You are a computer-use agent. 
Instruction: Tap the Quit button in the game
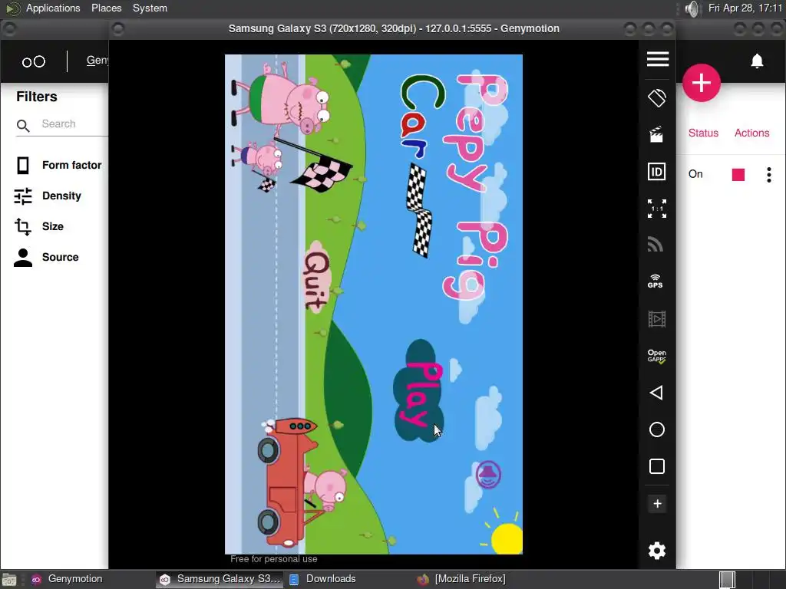click(x=317, y=278)
